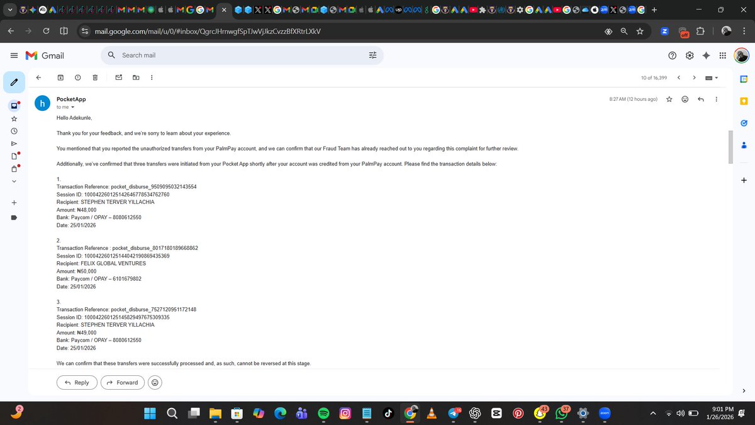The width and height of the screenshot is (755, 425).
Task: Go to newer email arrow
Action: coord(678,77)
